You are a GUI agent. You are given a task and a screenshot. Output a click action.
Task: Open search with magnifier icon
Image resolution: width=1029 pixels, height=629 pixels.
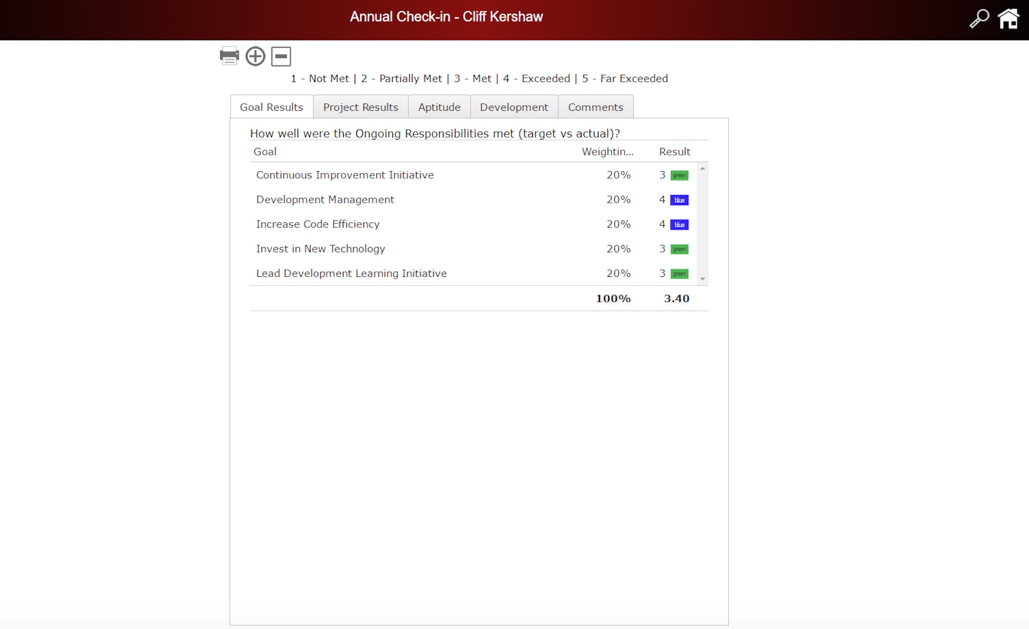pyautogui.click(x=979, y=19)
